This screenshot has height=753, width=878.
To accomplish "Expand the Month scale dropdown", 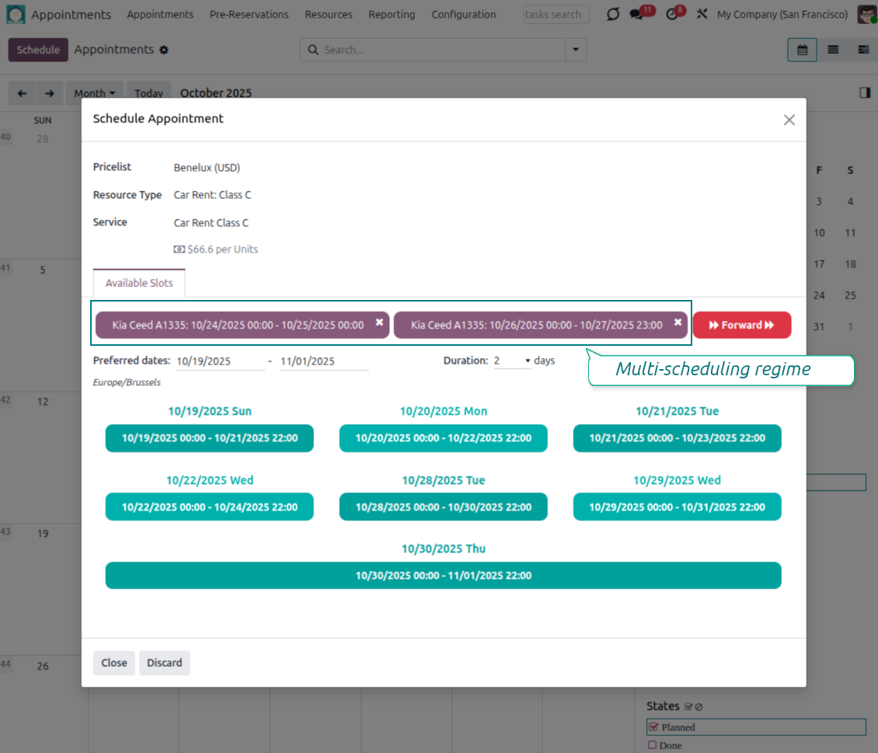I will (94, 93).
